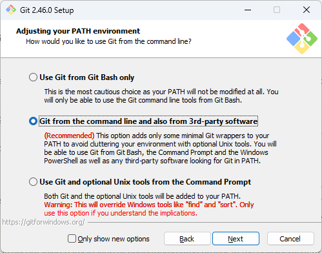
Task: Click the 'Adjusting your PATH environment' heading
Action: coord(78,31)
